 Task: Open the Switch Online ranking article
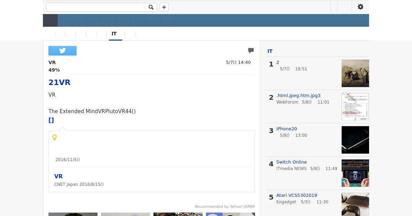[291, 162]
